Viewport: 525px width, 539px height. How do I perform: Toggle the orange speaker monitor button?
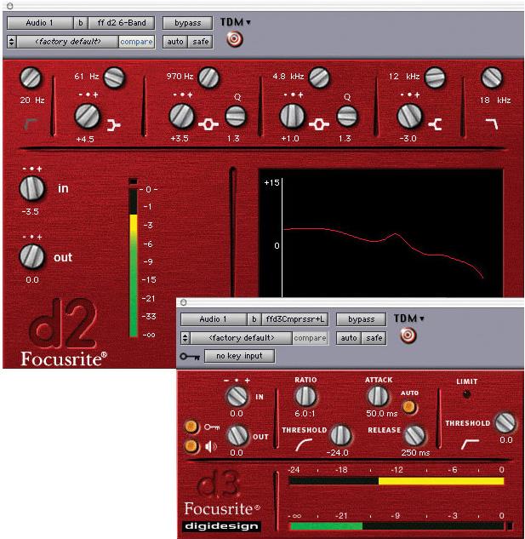point(191,446)
